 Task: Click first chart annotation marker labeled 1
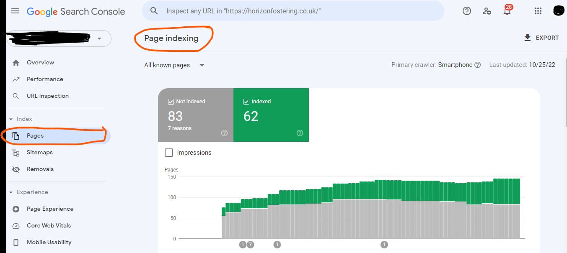[x=243, y=245]
